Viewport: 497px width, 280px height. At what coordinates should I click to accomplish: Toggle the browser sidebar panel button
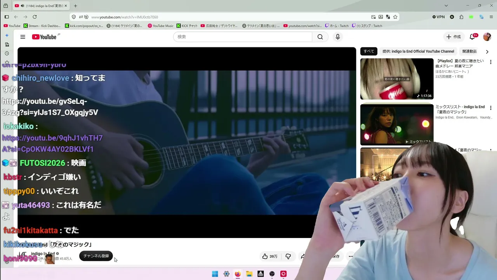pos(7,17)
